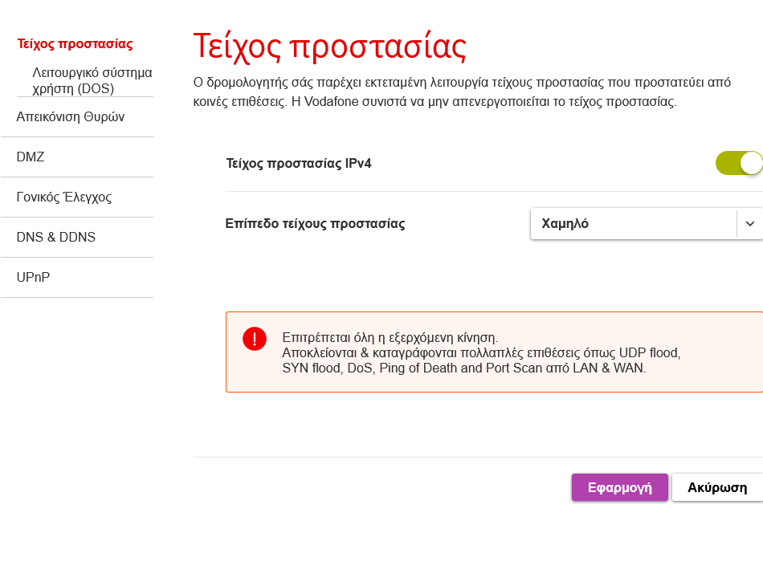Click the Εφαρμογή button
Image resolution: width=763 pixels, height=586 pixels.
click(619, 487)
